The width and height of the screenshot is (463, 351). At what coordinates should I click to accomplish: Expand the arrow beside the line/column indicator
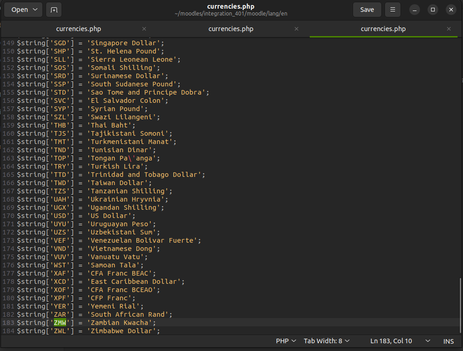point(427,341)
